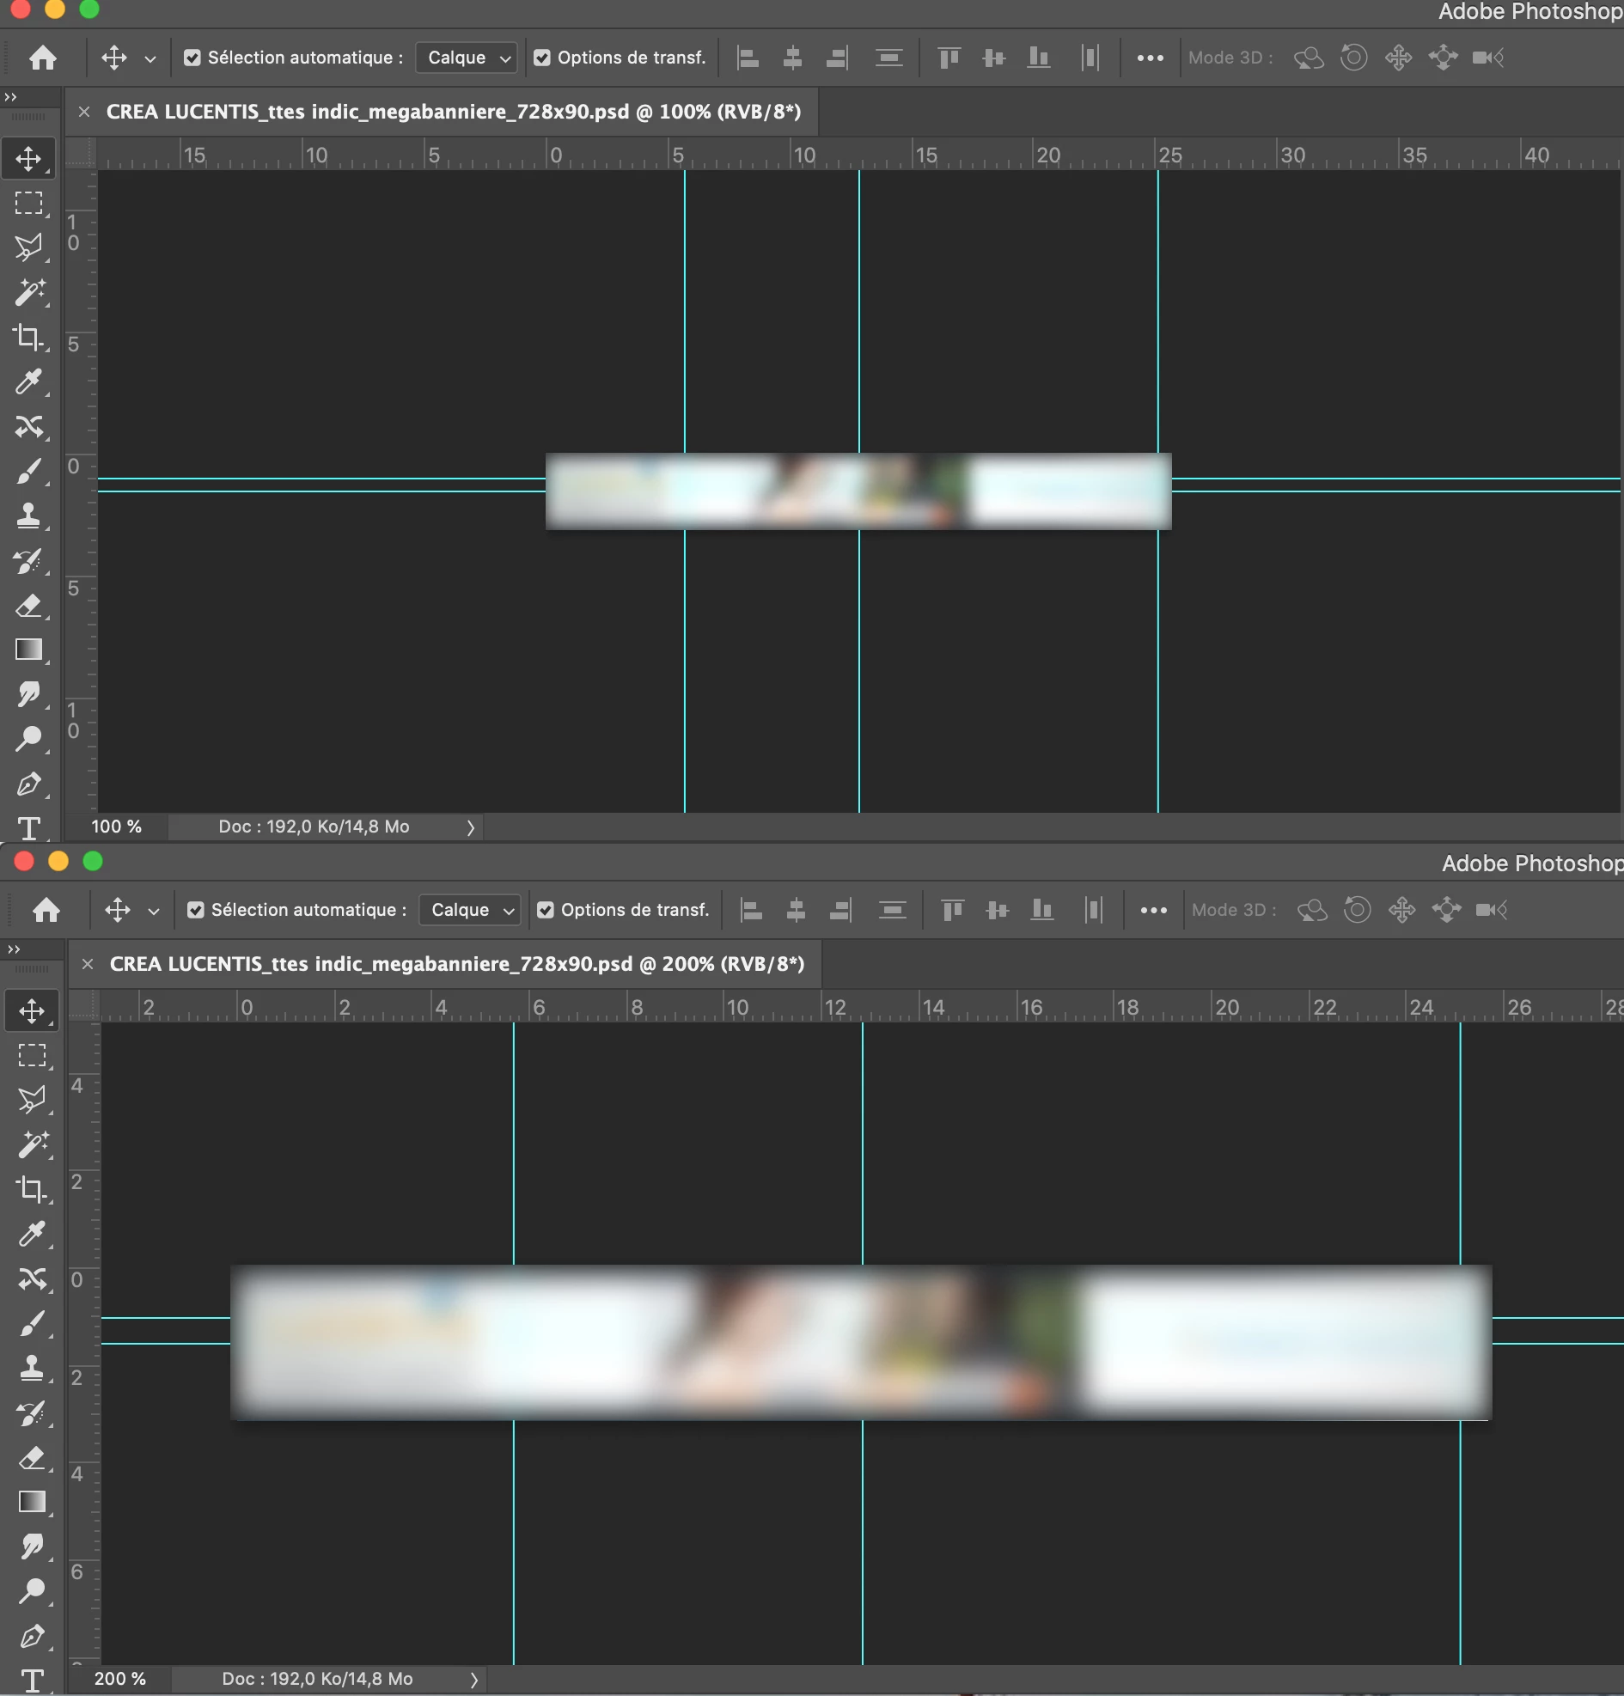
Task: Toggle Sélection automatique checkbox in bottom window
Action: pyautogui.click(x=196, y=911)
